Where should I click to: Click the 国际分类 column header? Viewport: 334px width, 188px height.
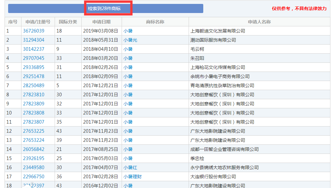pos(68,22)
